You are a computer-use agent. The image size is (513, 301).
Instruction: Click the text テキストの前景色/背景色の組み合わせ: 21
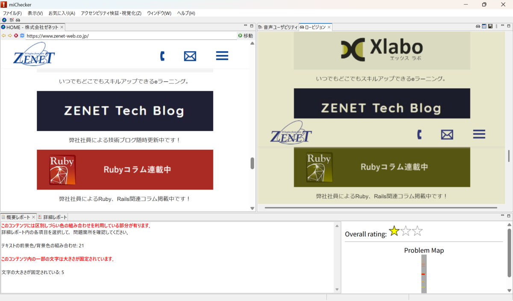(43, 245)
